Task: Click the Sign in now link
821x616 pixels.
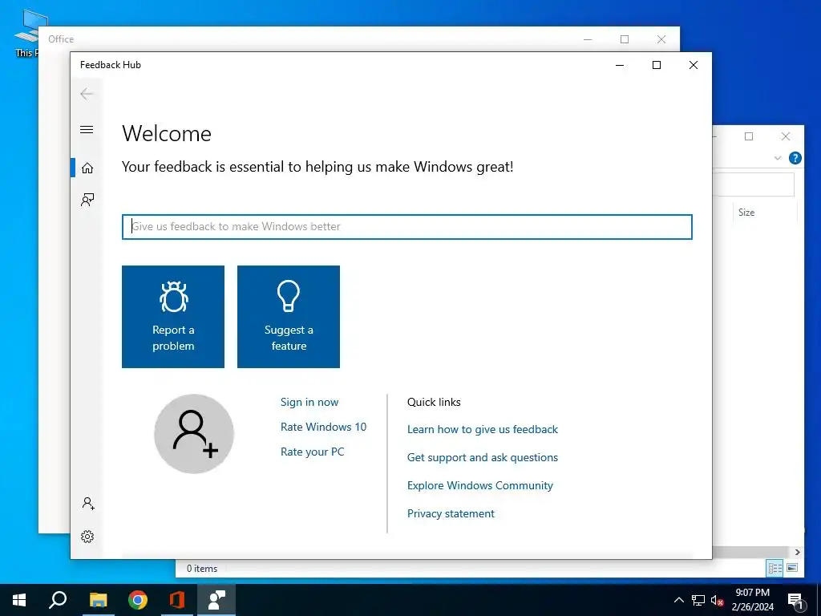Action: [x=309, y=402]
